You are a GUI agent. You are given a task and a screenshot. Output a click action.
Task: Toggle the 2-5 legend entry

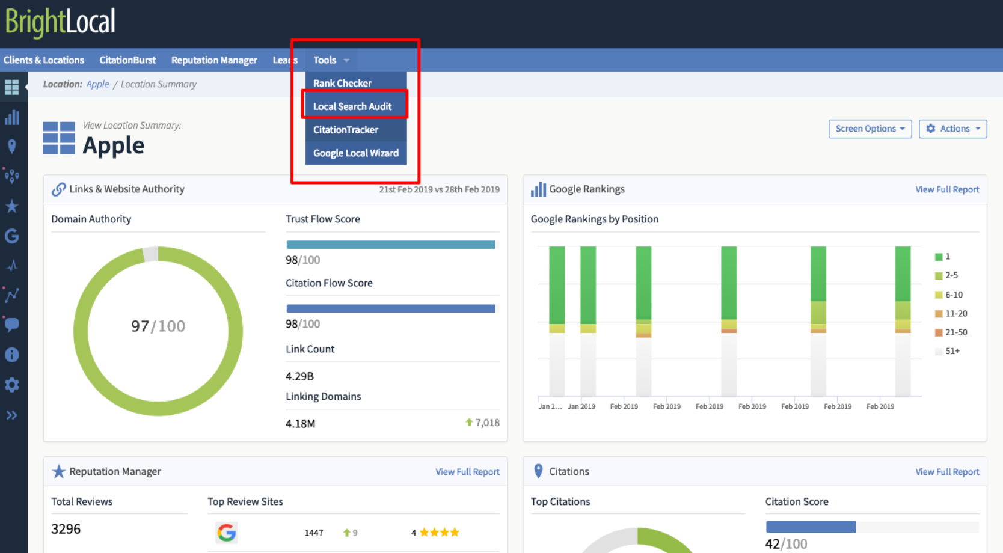click(946, 275)
